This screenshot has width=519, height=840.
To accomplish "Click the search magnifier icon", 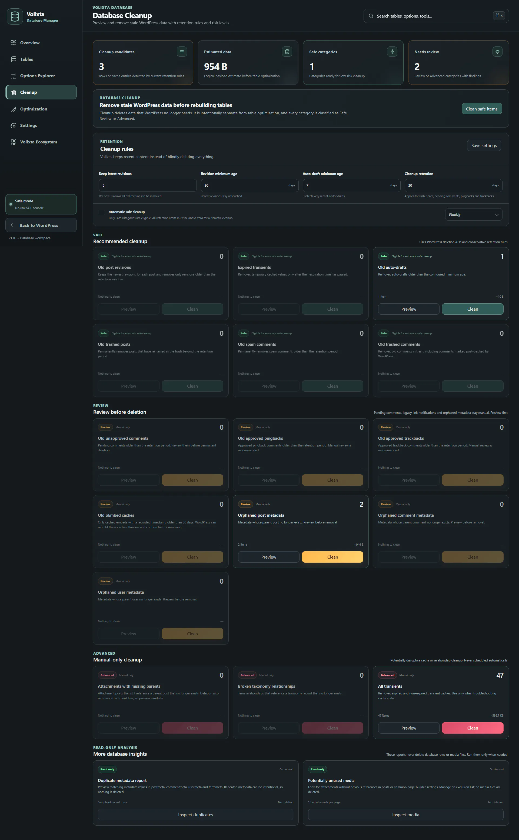I will point(371,16).
